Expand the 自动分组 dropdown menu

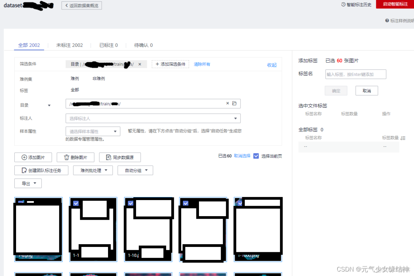pos(135,170)
